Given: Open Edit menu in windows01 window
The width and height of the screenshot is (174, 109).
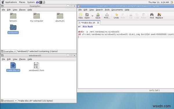Looking at the screenshot, I should [x=9, y=59].
